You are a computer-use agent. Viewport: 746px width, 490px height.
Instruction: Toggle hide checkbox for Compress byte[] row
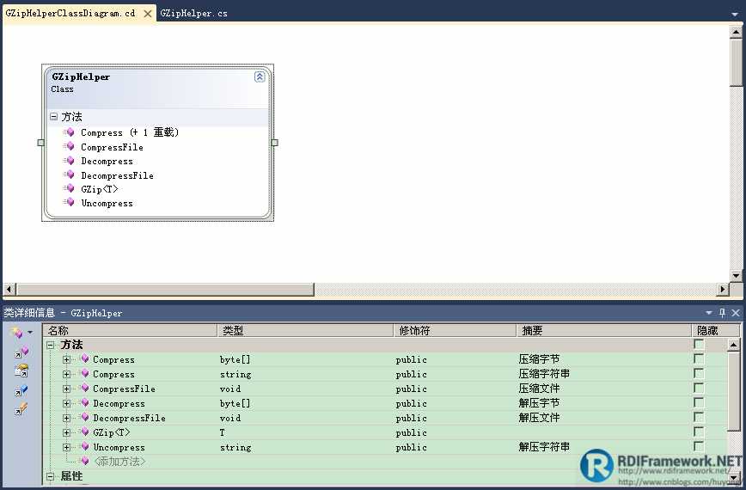click(x=699, y=358)
